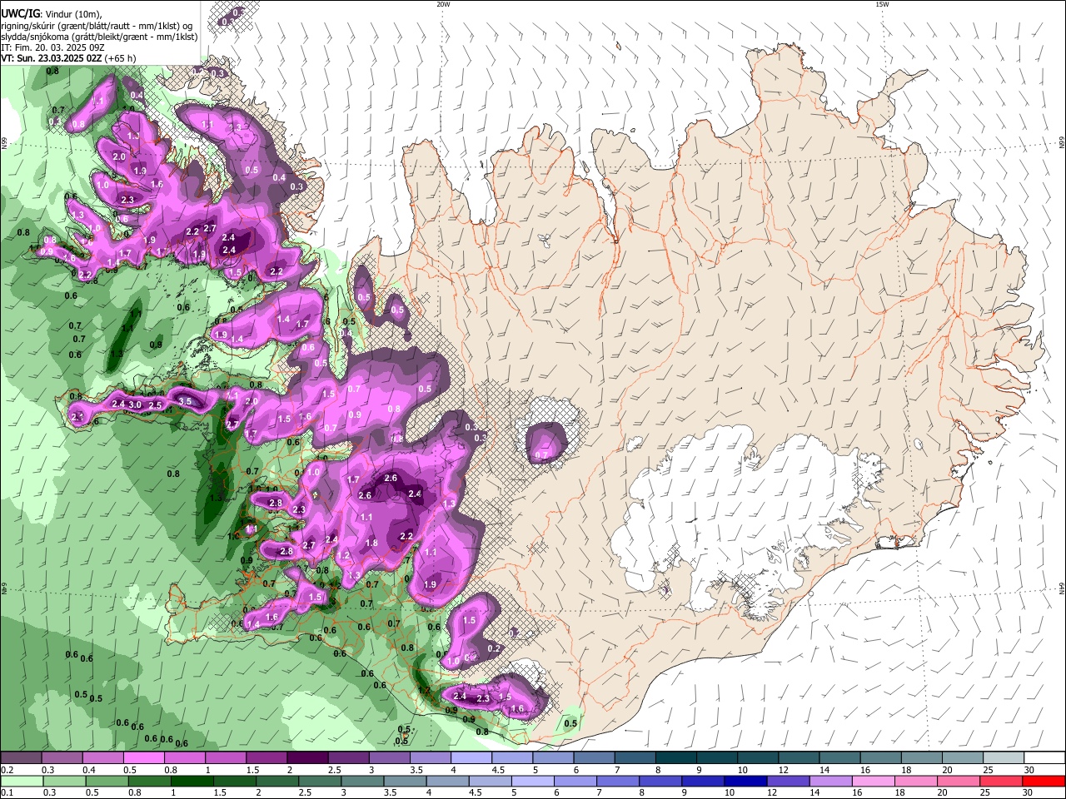Image resolution: width=1066 pixels, height=799 pixels.
Task: Click the '9' label in upper legend row
Action: [x=700, y=770]
